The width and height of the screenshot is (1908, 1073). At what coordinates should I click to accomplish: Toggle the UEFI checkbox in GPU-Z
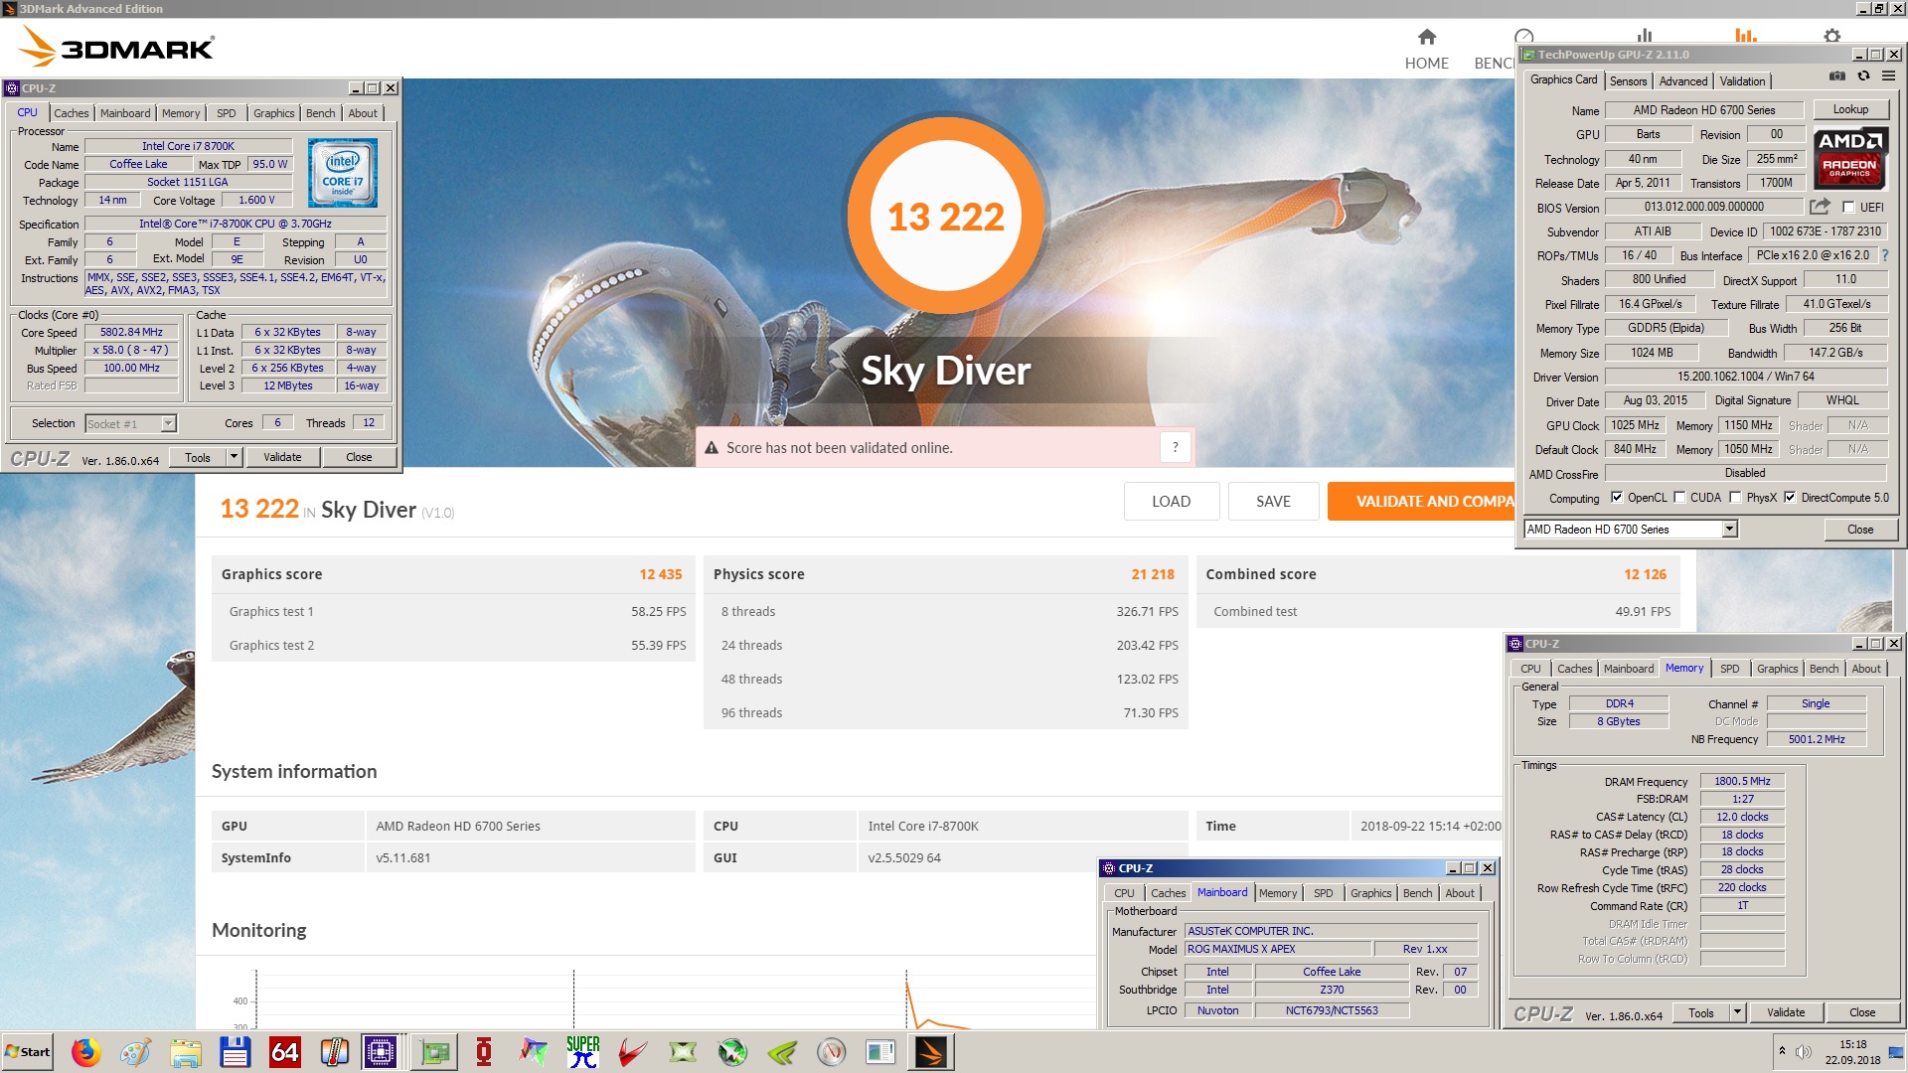(1848, 207)
